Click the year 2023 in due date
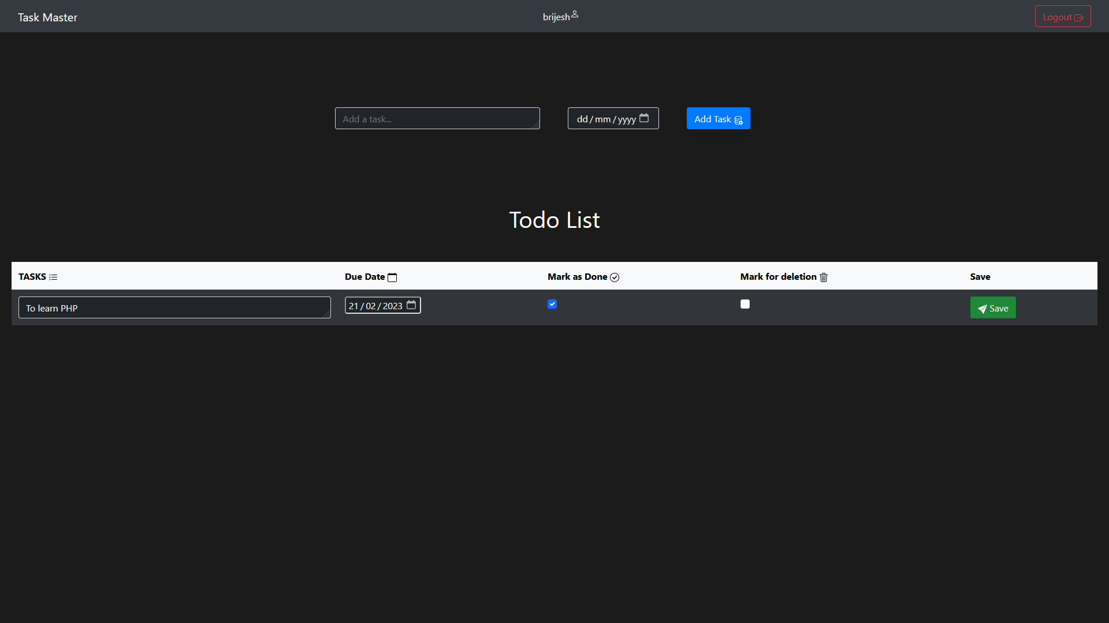 coord(392,306)
